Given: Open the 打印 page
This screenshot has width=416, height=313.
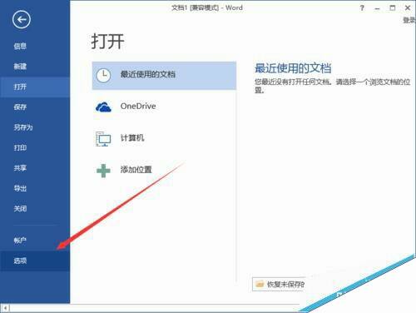Looking at the screenshot, I should (35, 147).
